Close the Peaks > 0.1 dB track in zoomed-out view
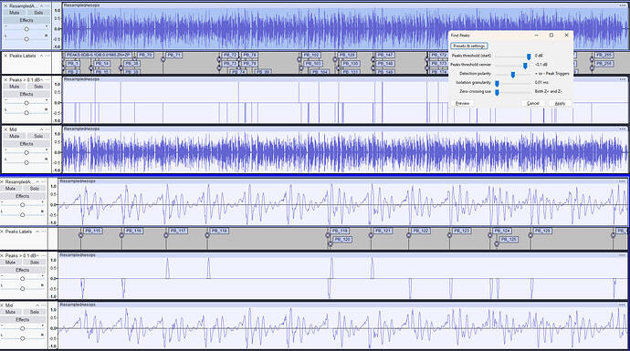This screenshot has width=630, height=351. click(x=5, y=80)
